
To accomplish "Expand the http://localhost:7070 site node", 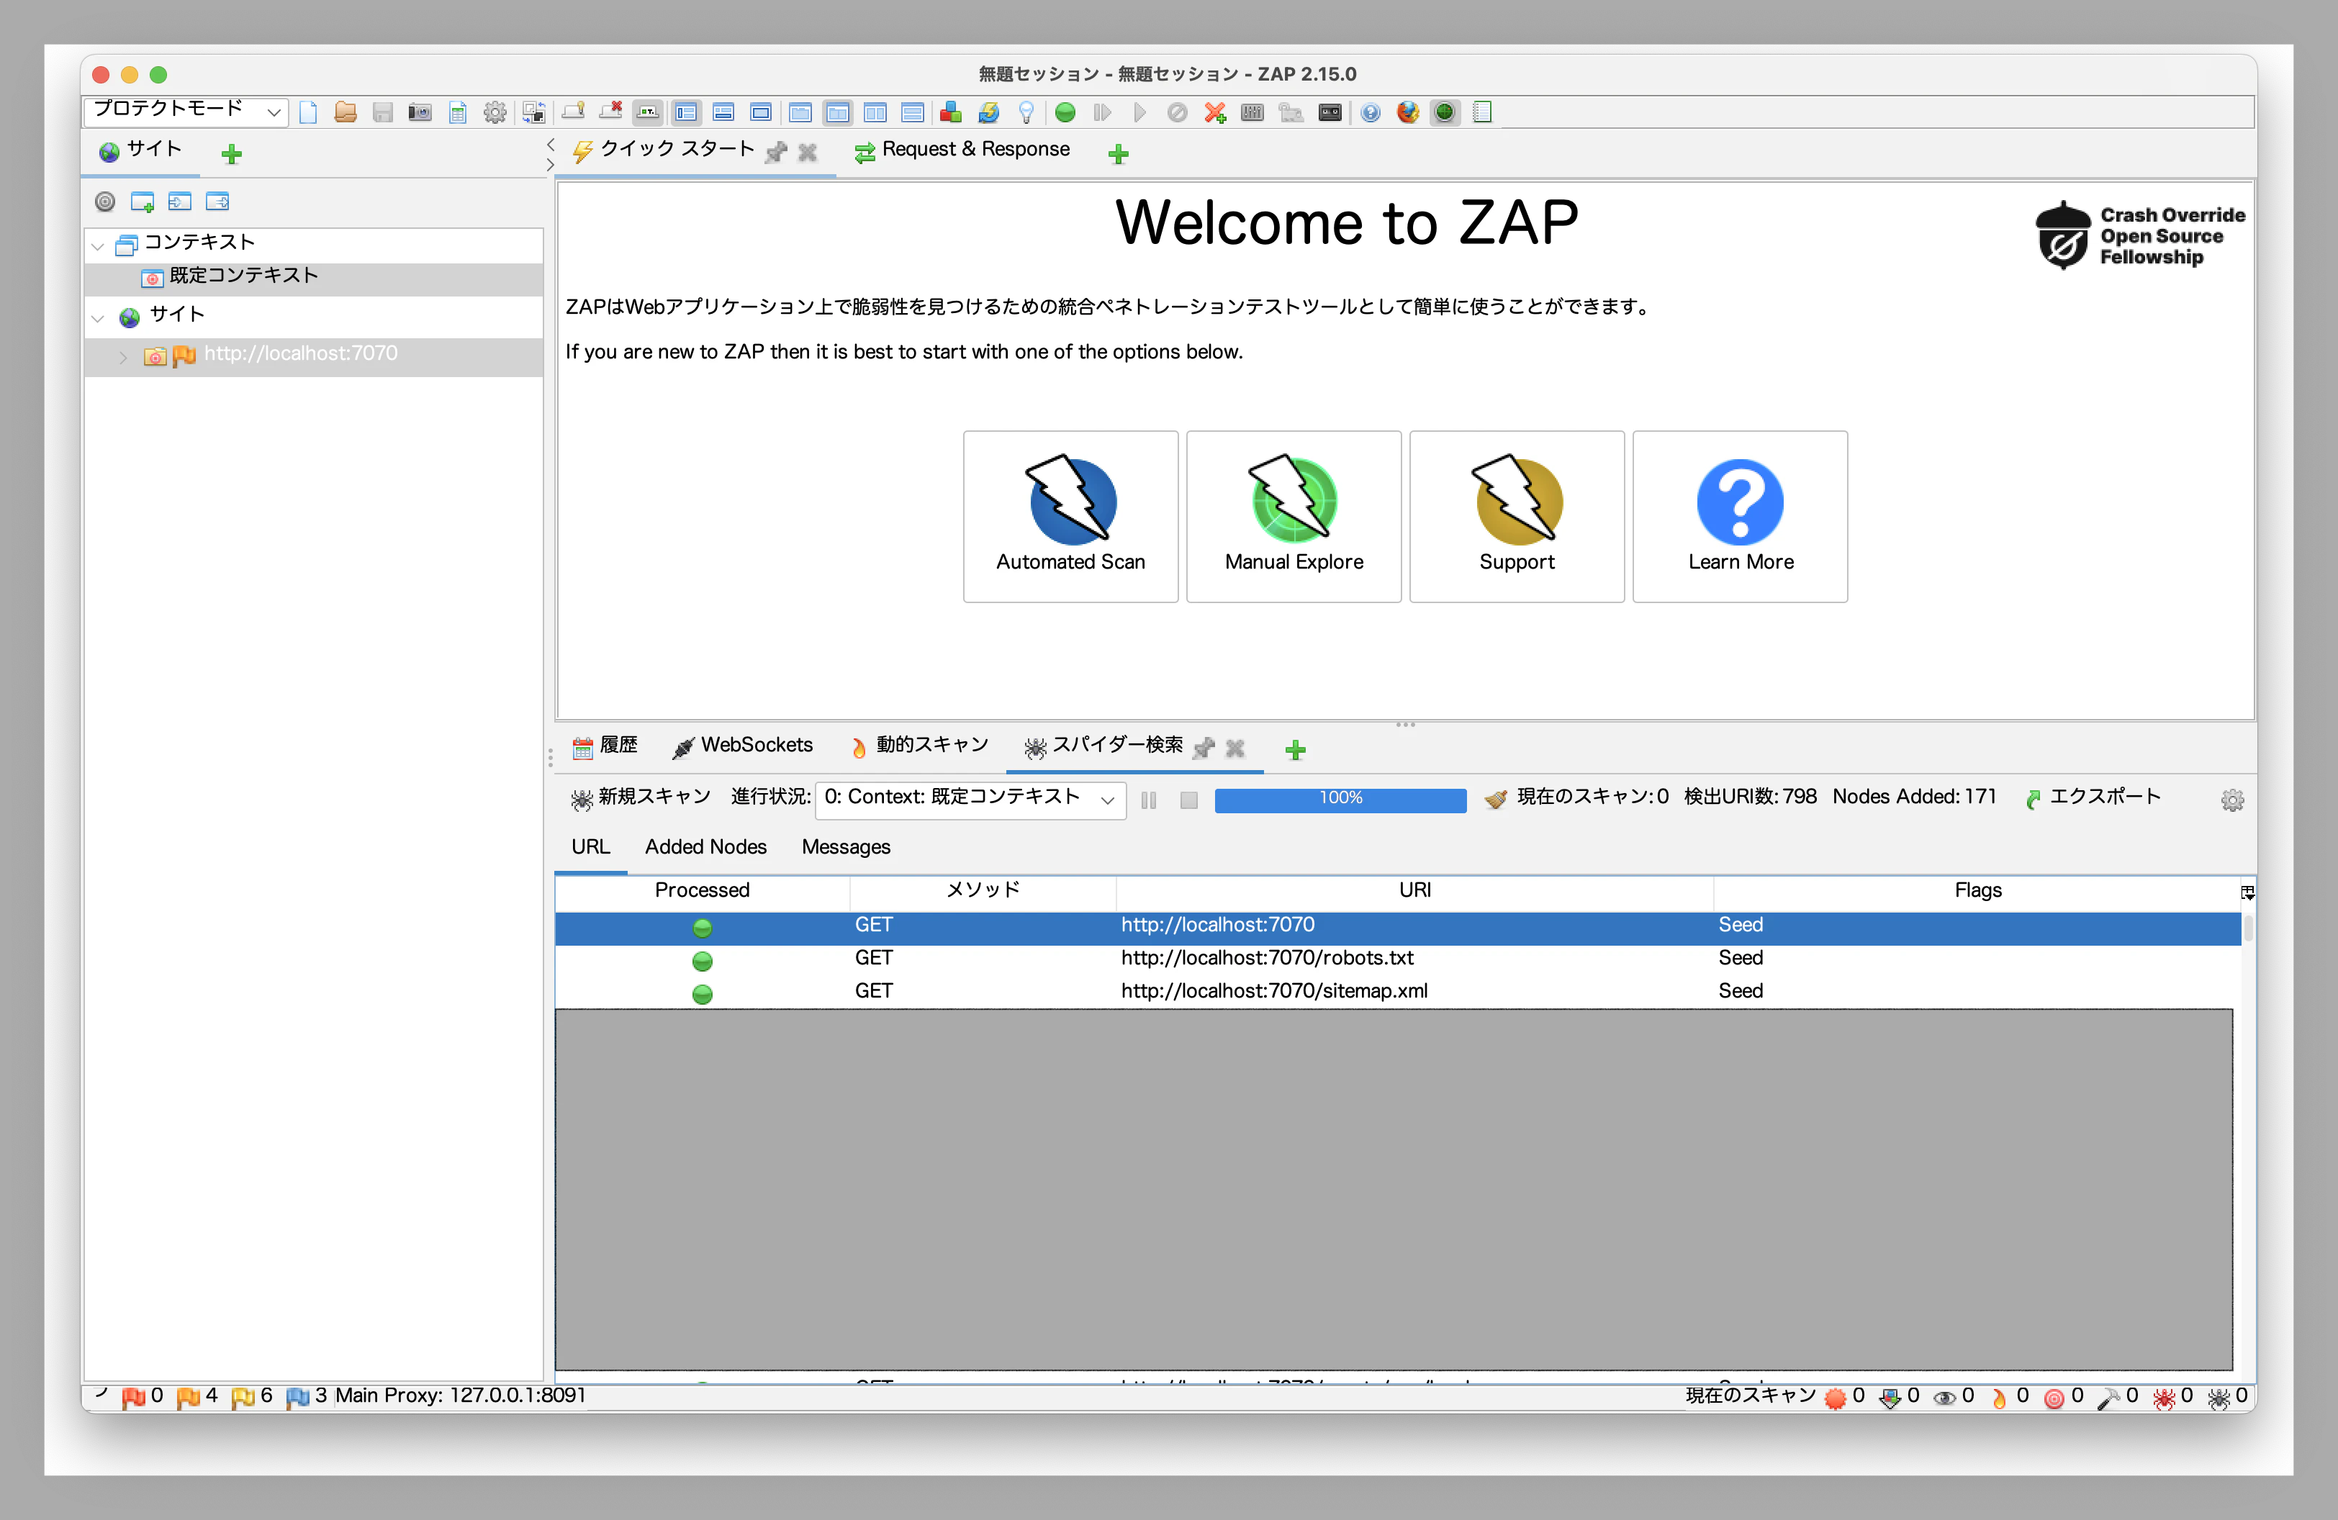I will pos(123,356).
